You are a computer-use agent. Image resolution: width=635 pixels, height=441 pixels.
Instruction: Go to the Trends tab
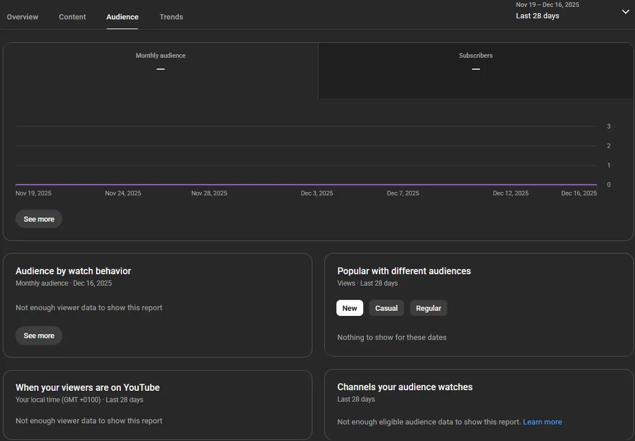171,17
